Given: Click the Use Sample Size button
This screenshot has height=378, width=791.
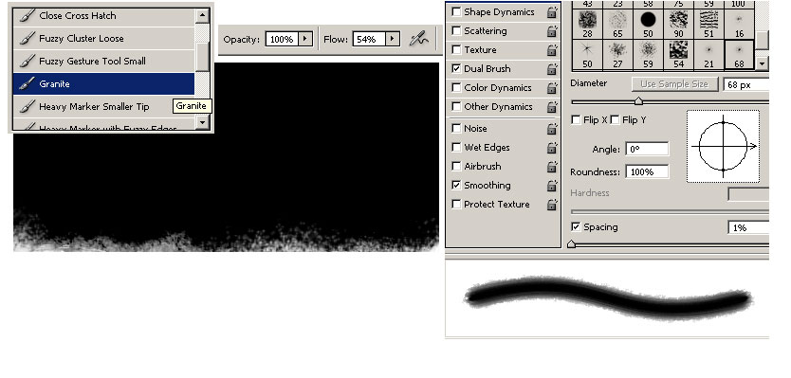Looking at the screenshot, I should coord(674,84).
